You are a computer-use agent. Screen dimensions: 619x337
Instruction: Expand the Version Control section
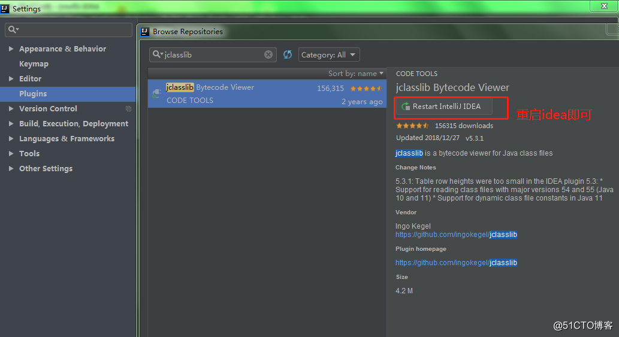[11, 109]
